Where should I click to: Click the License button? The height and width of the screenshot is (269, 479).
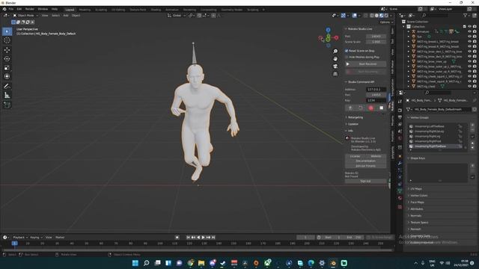point(356,156)
